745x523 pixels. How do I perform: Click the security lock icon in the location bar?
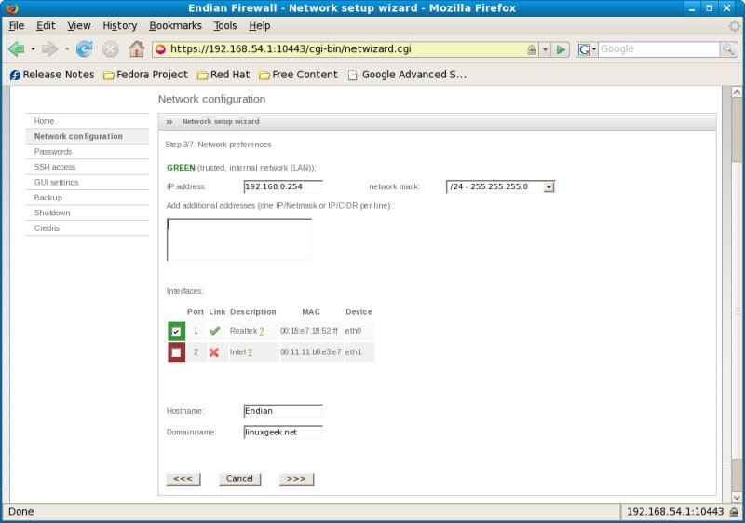pyautogui.click(x=532, y=49)
